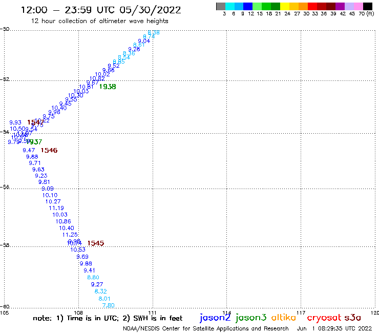
Task: Click the 's3a' satellite label
Action: [352, 318]
